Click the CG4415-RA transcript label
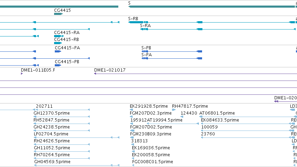Viewport: 297px width, 167px height. (67, 33)
